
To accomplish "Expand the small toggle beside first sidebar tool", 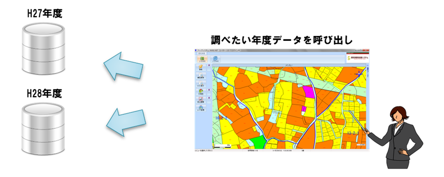I will tap(209, 67).
